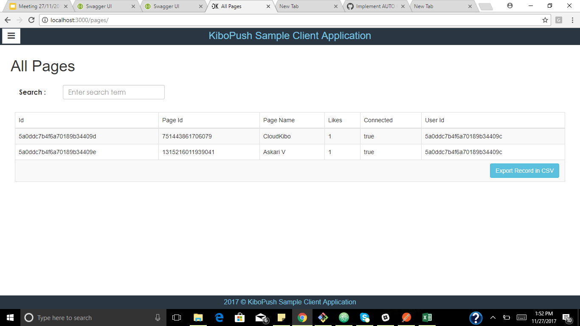
Task: Launch File Explorer from taskbar
Action: tap(198, 318)
